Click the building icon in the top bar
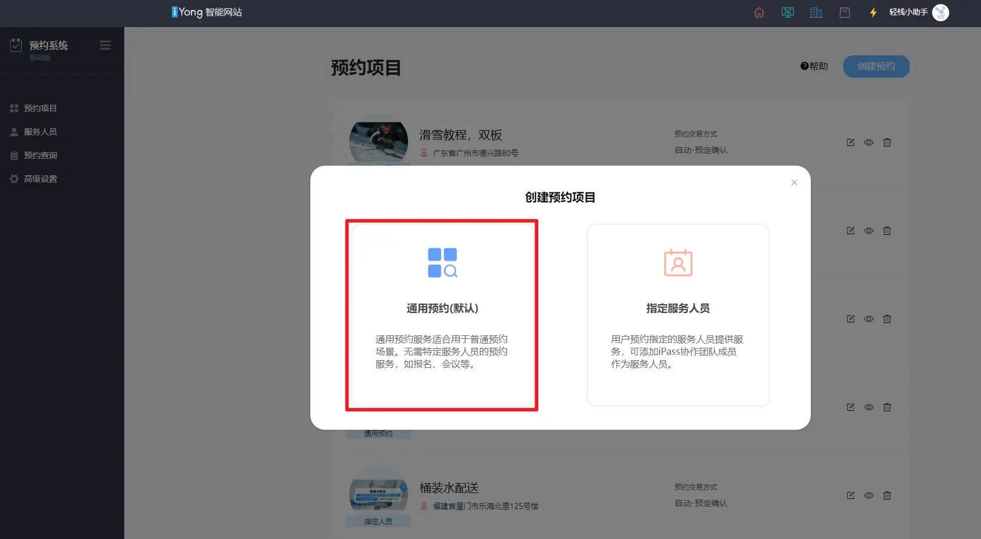The width and height of the screenshot is (981, 539). coord(816,12)
